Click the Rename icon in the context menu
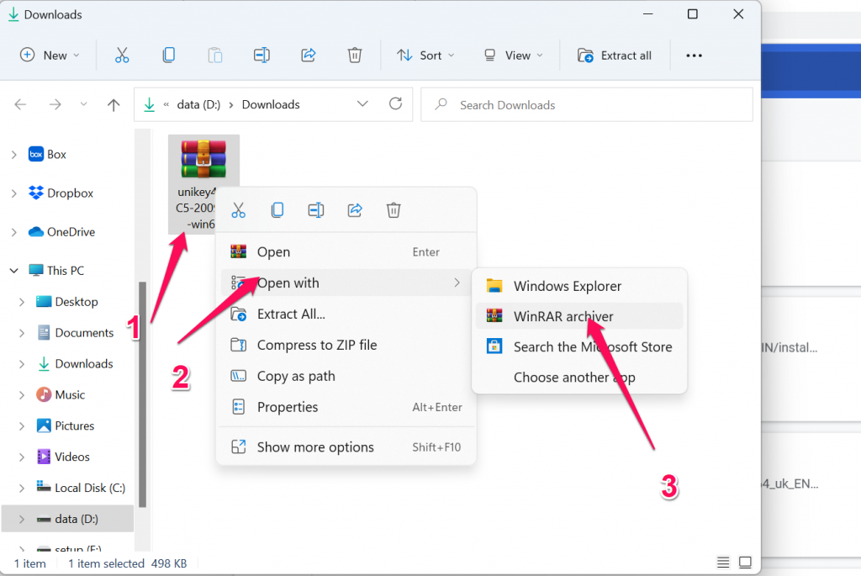Viewport: 861px width, 576px height. (x=316, y=210)
